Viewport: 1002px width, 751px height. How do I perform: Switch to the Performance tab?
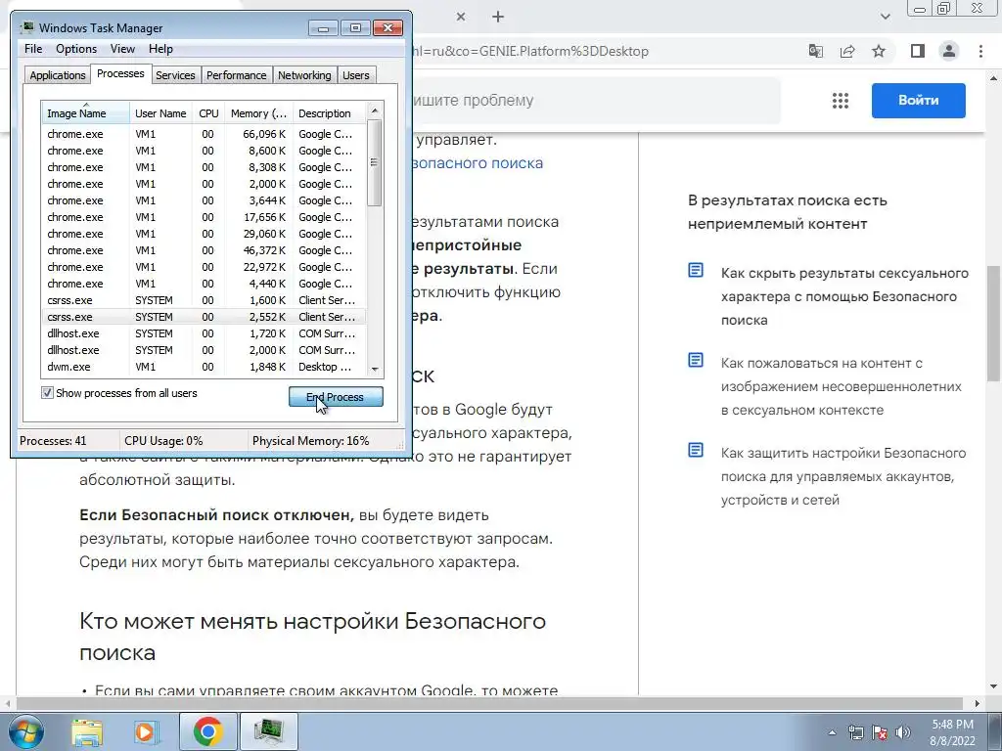237,75
